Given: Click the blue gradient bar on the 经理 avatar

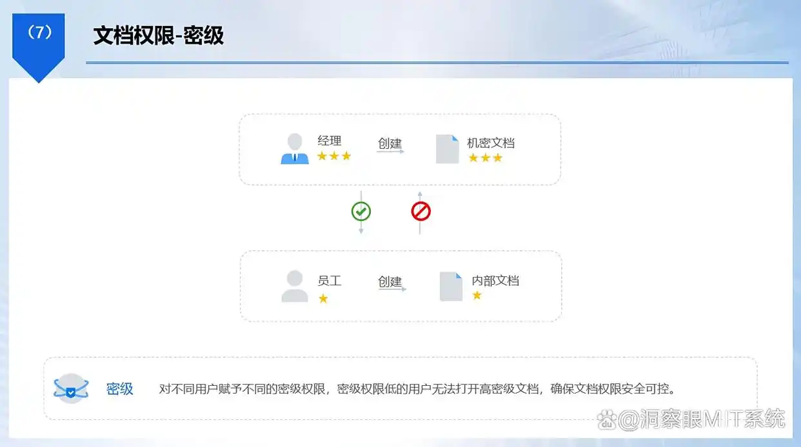Looking at the screenshot, I should coord(295,158).
